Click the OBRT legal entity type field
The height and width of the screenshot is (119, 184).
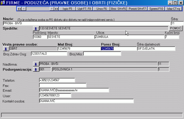(33, 49)
